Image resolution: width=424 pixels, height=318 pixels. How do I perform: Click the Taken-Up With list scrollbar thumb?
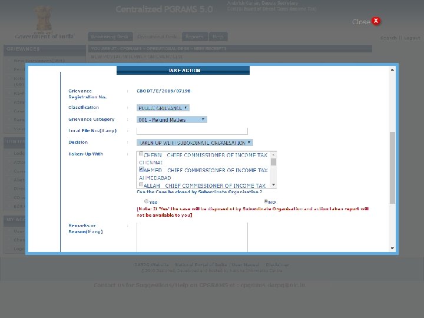point(273,162)
